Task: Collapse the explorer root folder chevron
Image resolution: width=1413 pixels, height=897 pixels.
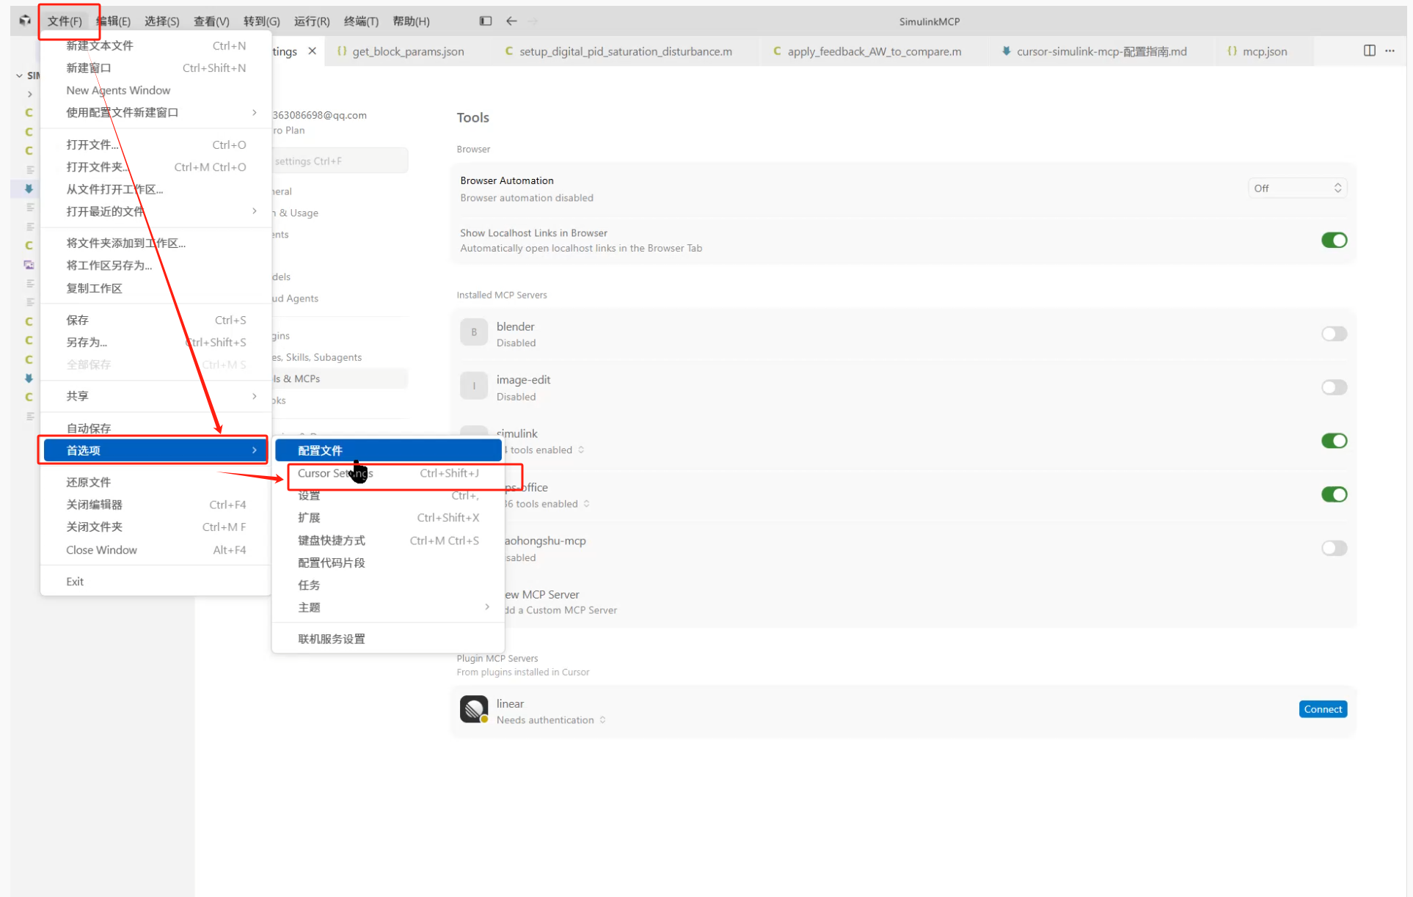Action: point(19,76)
